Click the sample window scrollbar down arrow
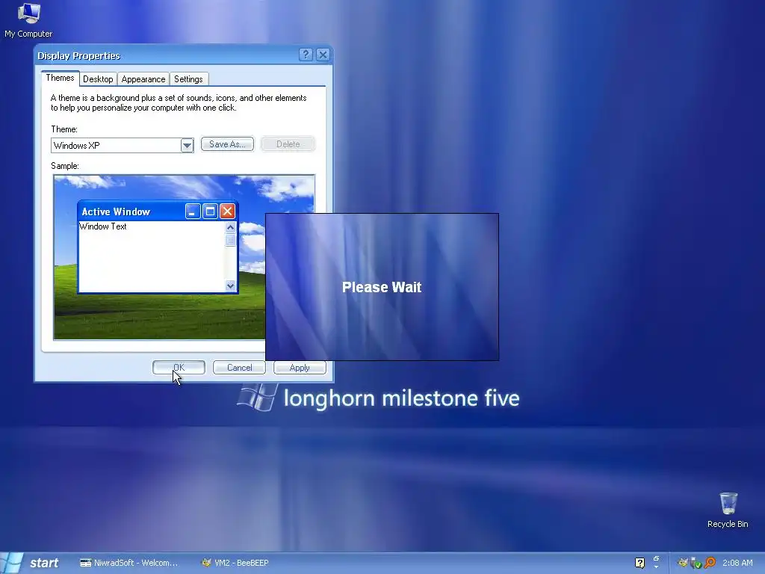This screenshot has width=765, height=574. (x=230, y=286)
